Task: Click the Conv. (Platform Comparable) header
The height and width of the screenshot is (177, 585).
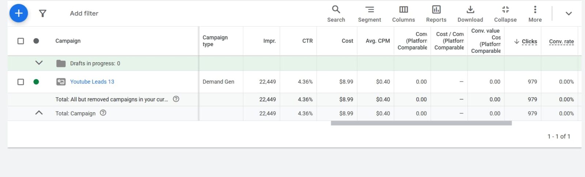Action: pos(412,41)
